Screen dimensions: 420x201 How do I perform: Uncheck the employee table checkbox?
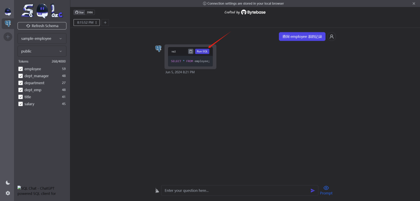coord(20,69)
